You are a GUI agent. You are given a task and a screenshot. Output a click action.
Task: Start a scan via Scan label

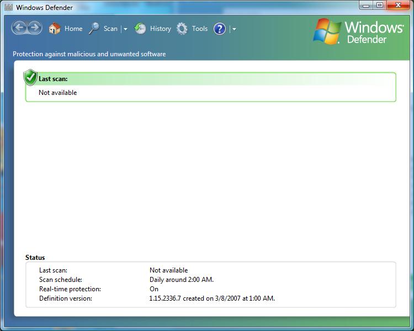[110, 29]
